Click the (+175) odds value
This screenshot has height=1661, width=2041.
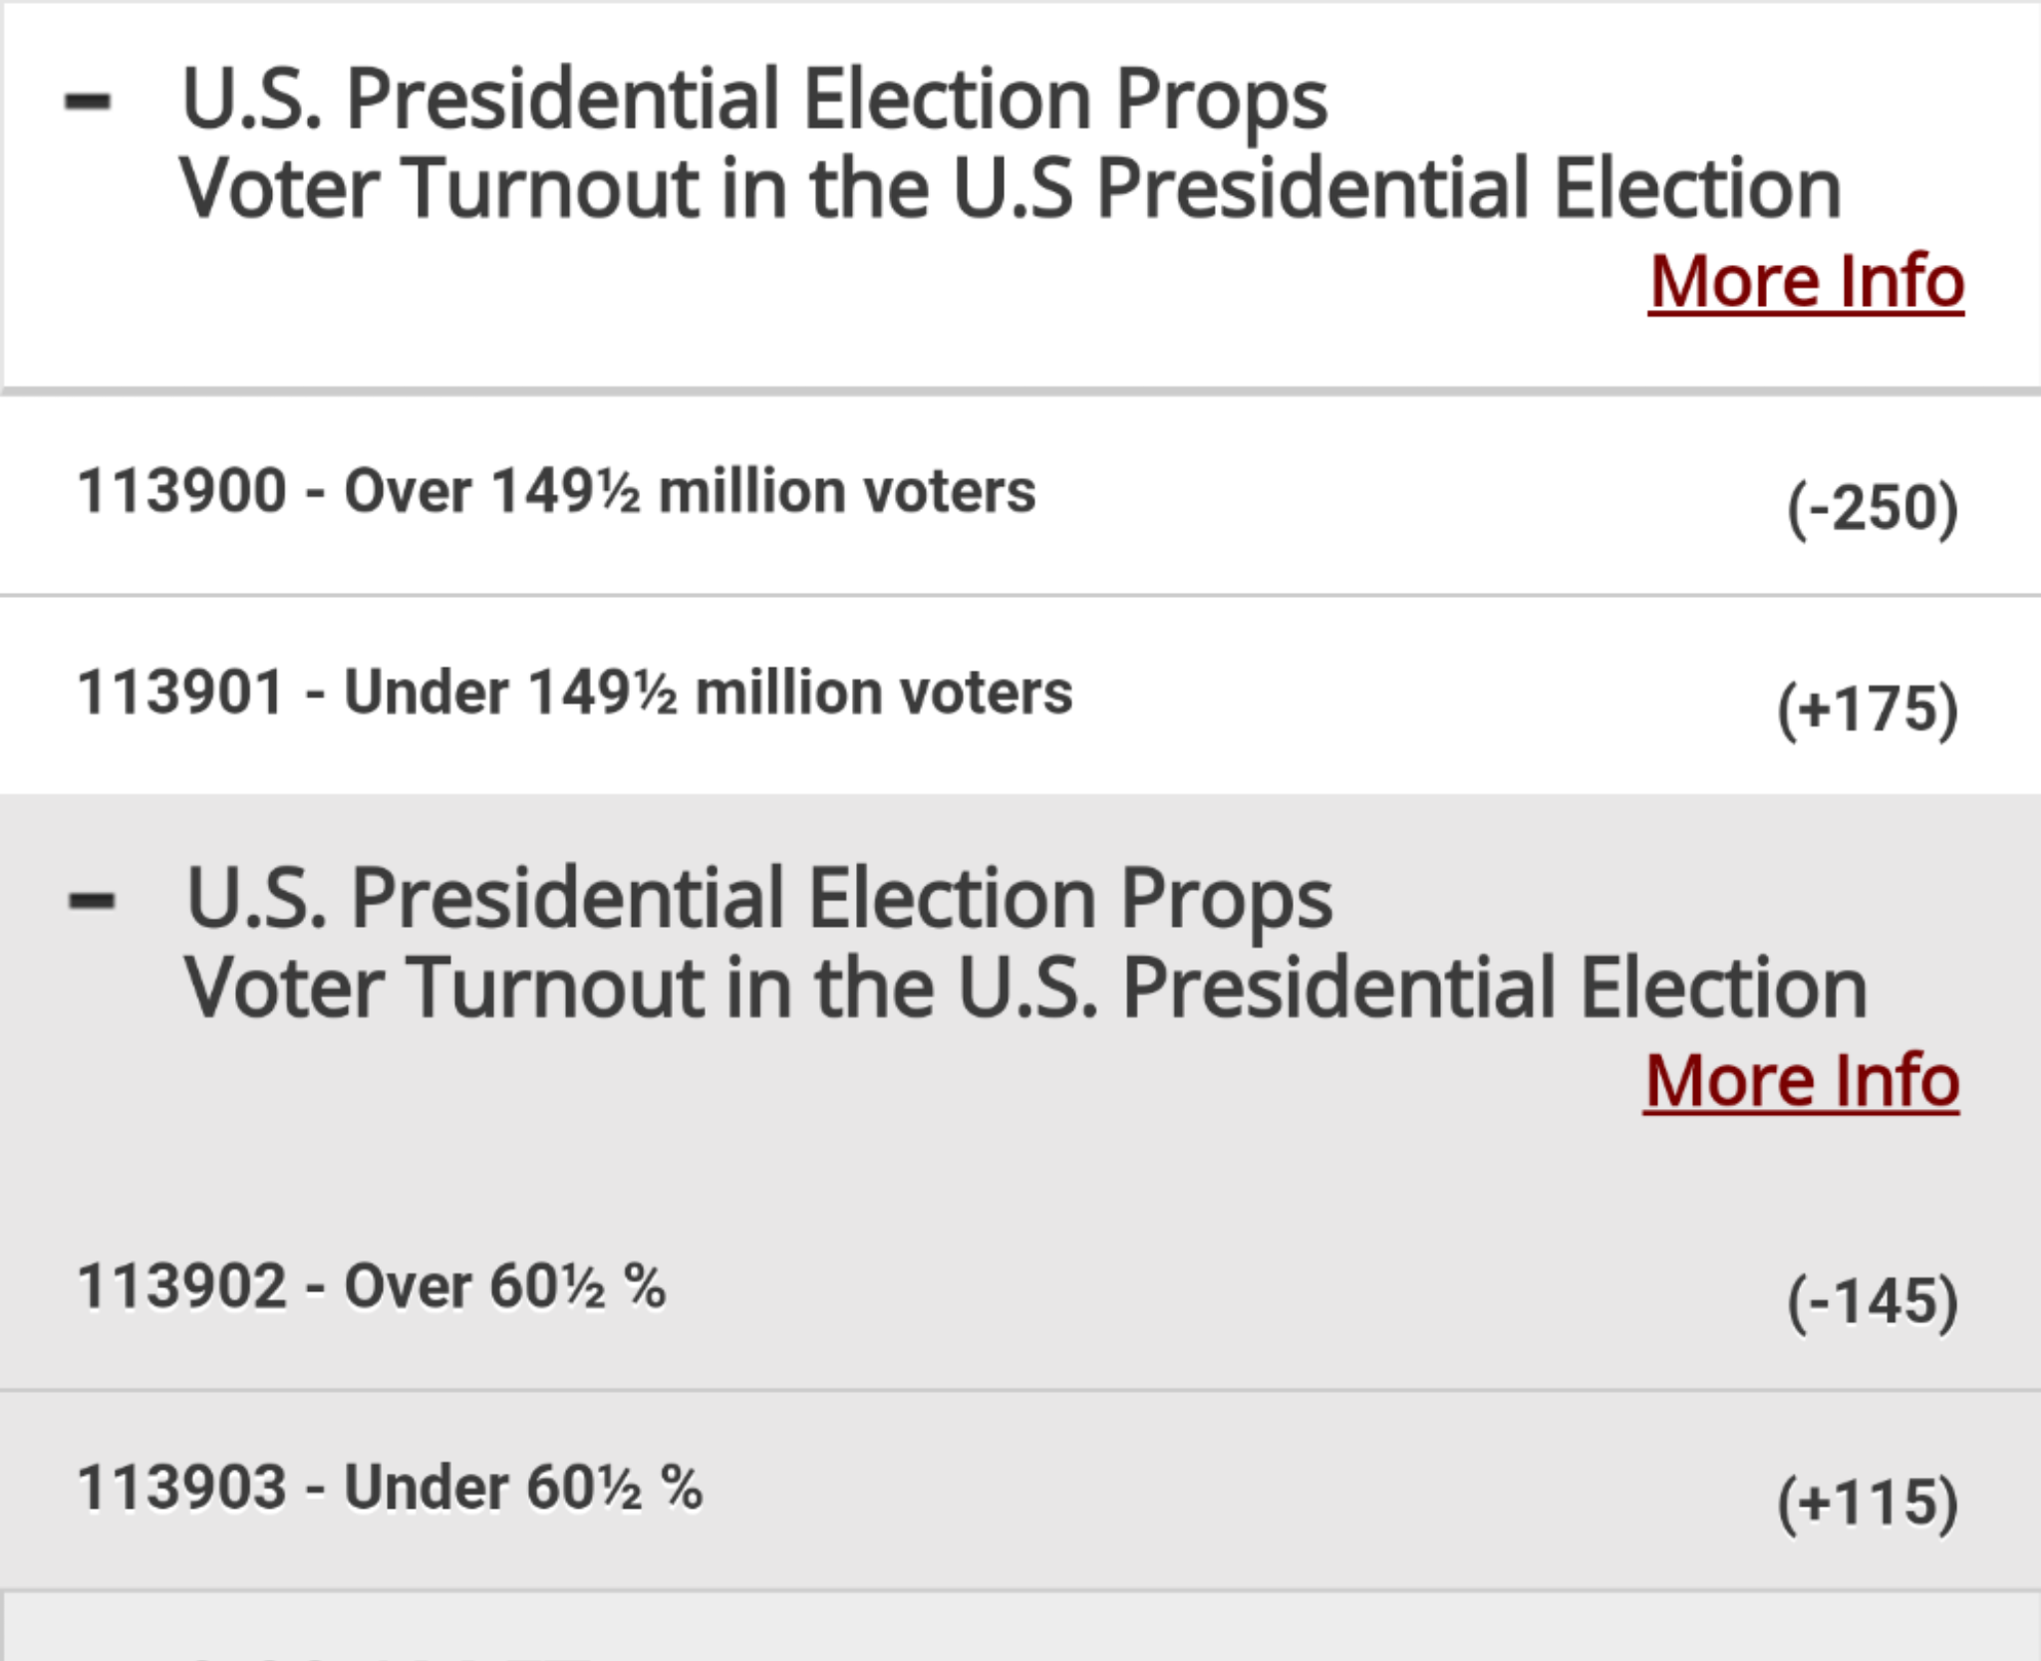(1869, 709)
